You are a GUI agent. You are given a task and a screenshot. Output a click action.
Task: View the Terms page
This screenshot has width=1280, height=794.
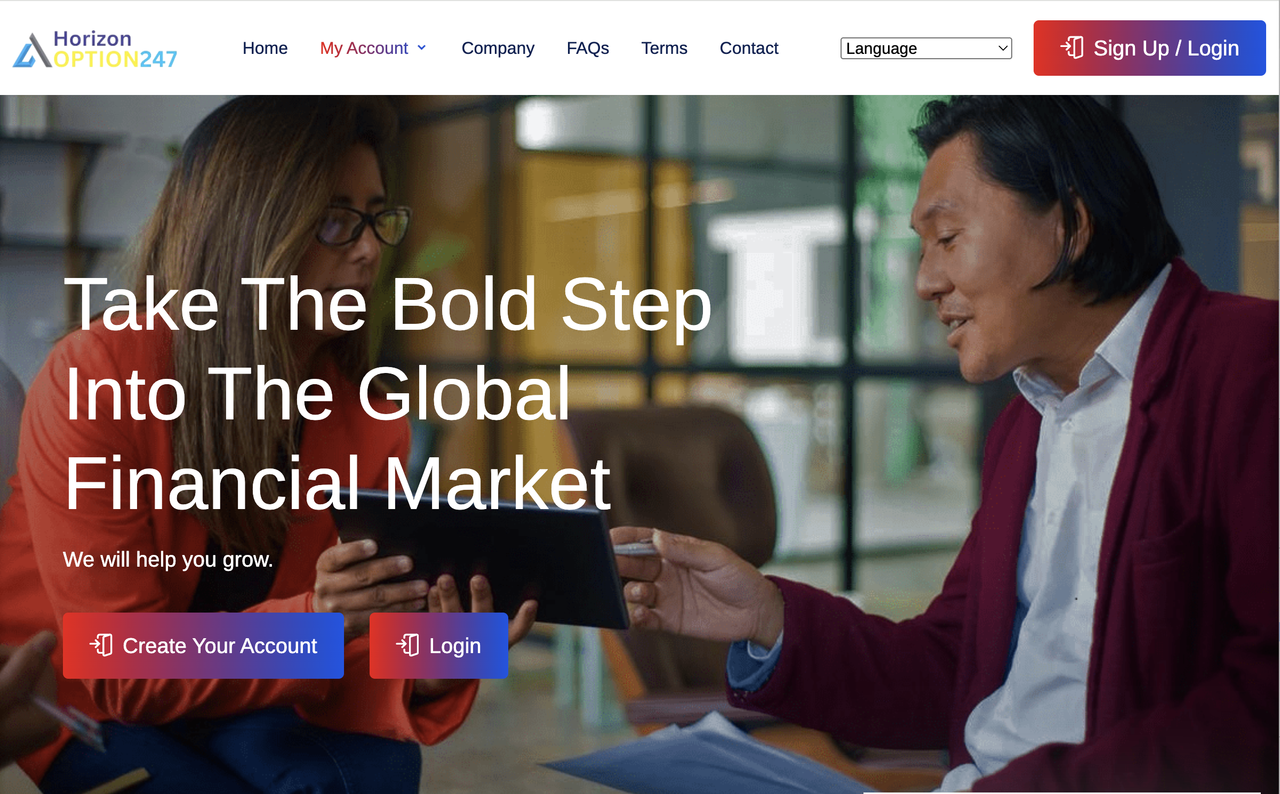[x=664, y=48]
